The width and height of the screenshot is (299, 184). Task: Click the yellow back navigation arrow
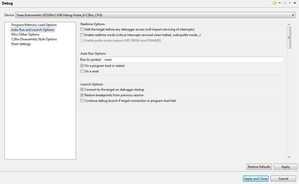point(275,3)
